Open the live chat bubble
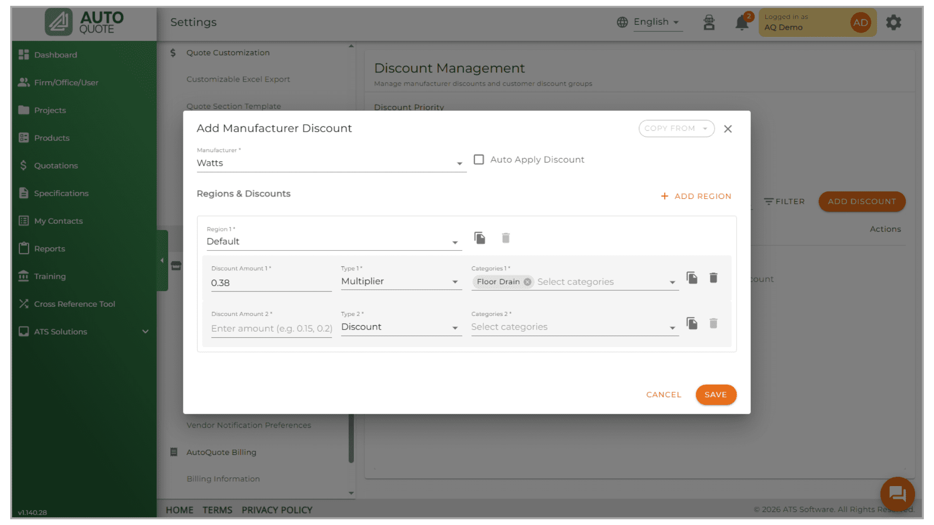Viewport: 934px width, 525px height. click(x=897, y=494)
